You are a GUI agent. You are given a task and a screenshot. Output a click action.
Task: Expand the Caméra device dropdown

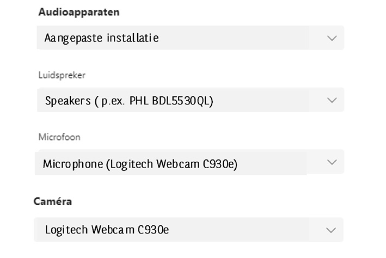click(188, 230)
